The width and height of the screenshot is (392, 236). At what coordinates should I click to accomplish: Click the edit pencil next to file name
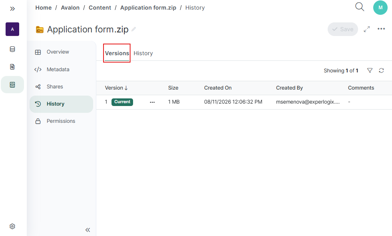pyautogui.click(x=134, y=29)
